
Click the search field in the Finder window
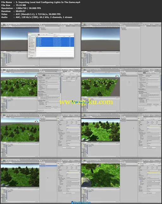[64, 35]
